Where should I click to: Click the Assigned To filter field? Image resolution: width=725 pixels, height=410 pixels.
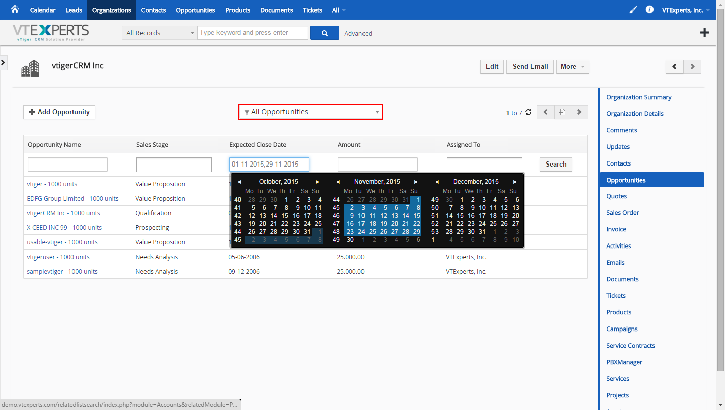coord(484,165)
